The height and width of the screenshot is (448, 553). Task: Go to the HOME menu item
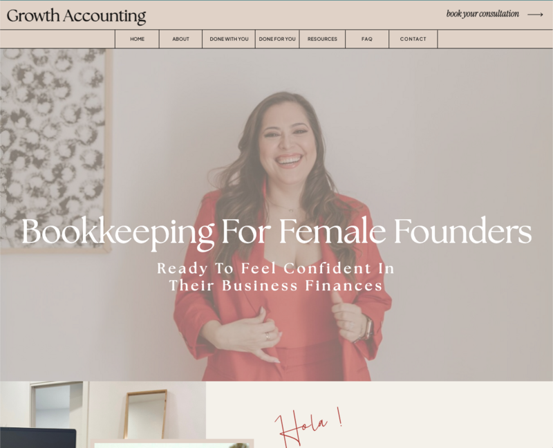point(137,39)
